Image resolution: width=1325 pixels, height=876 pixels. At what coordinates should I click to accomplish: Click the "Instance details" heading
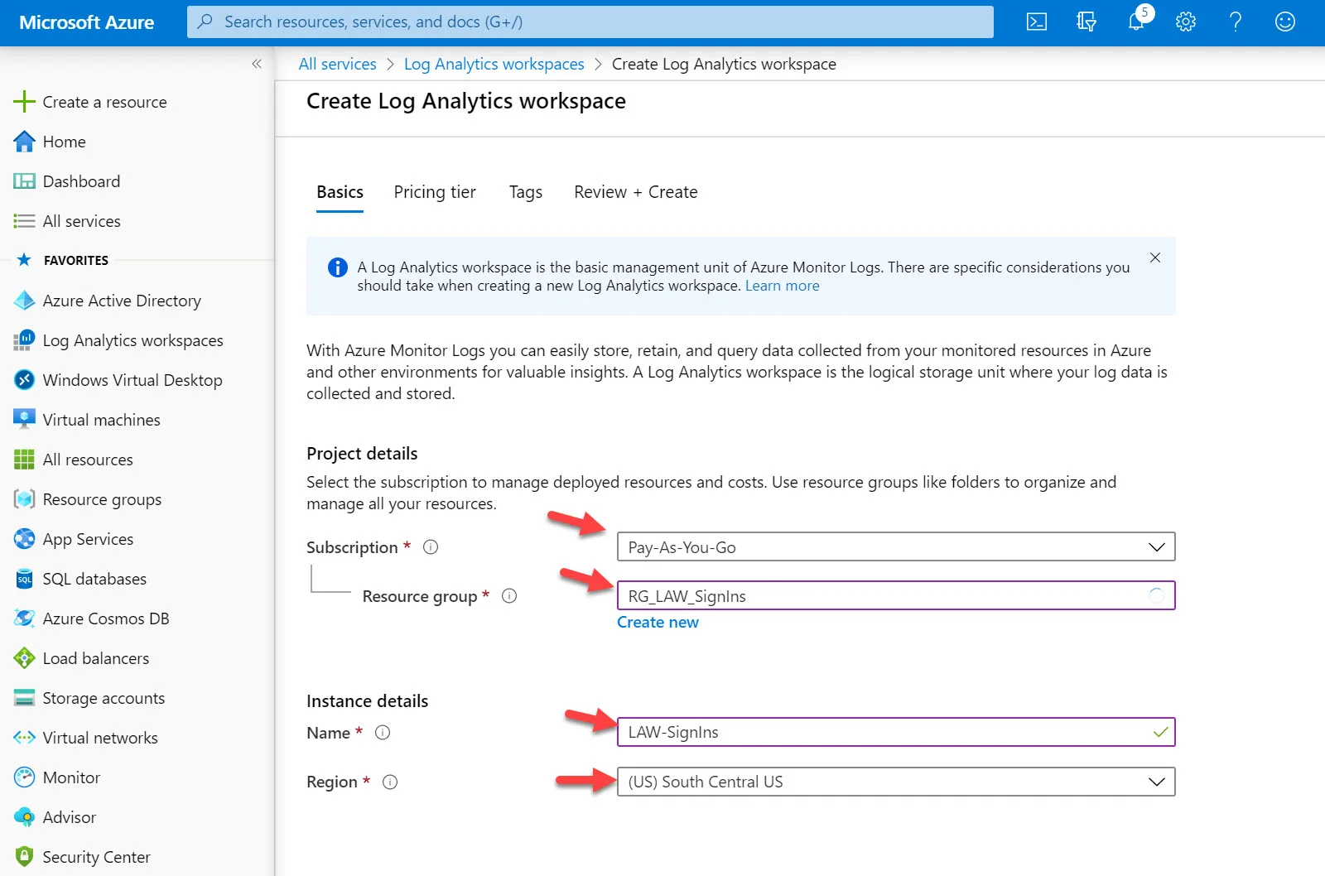367,701
